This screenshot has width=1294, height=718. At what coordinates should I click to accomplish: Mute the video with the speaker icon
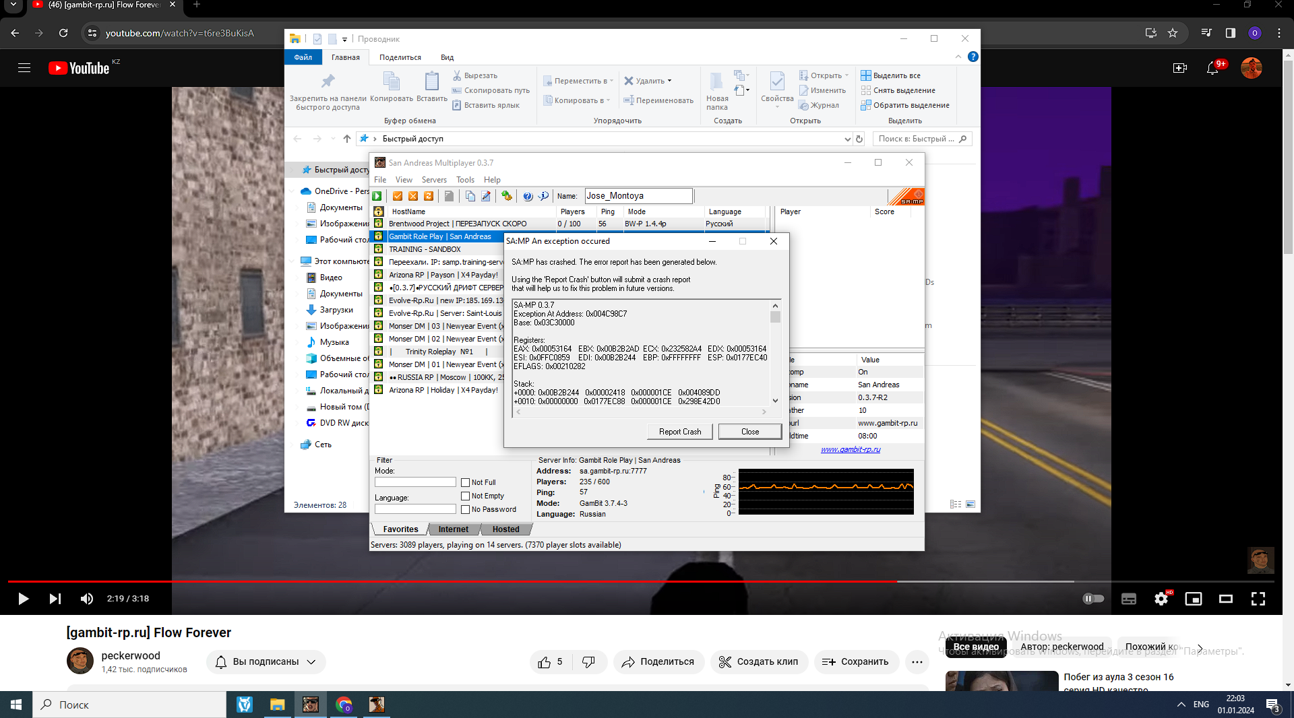point(87,599)
